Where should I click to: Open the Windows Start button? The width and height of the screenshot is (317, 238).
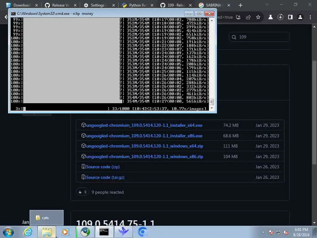coord(8,232)
